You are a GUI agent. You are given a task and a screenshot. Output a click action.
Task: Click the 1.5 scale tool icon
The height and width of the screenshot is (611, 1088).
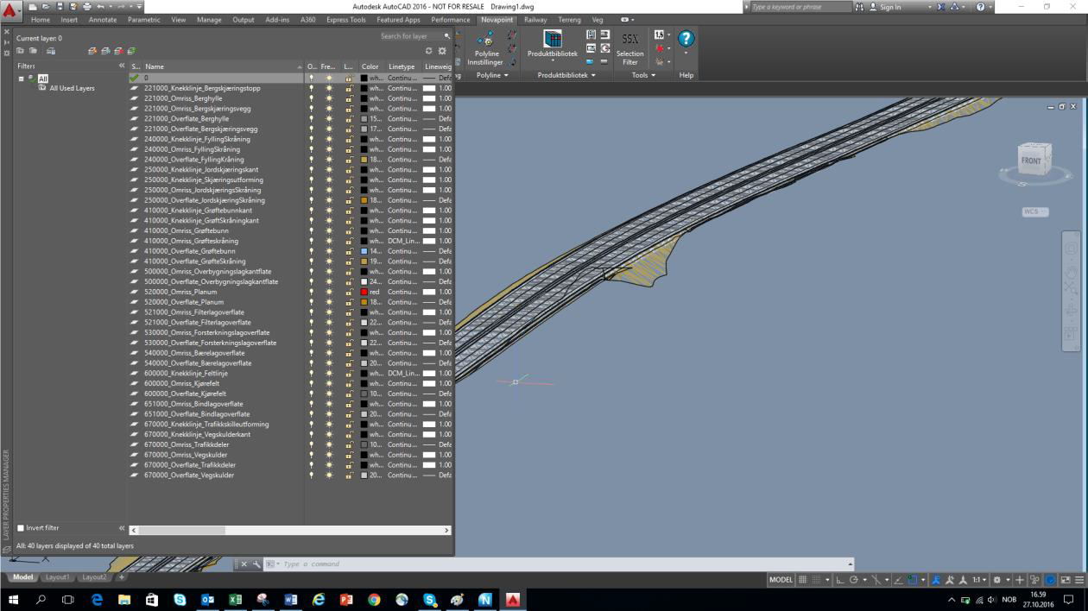tap(661, 35)
